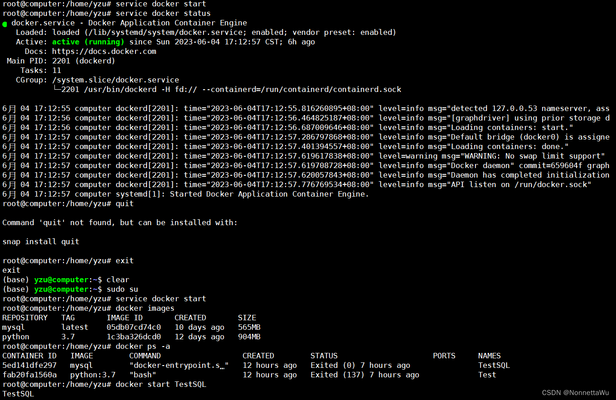The width and height of the screenshot is (616, 400).
Task: Select the Loaded unit file path line
Action: coord(162,32)
